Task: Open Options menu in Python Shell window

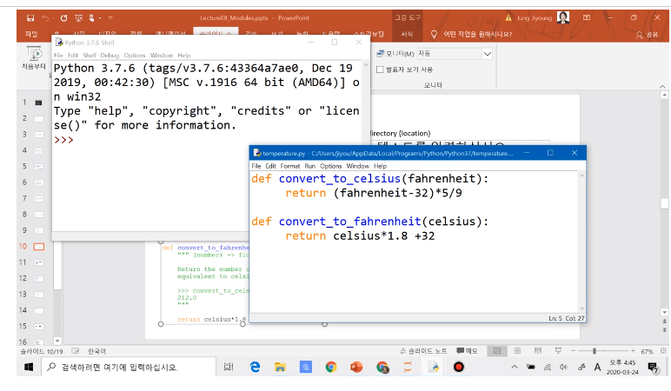Action: pos(135,56)
